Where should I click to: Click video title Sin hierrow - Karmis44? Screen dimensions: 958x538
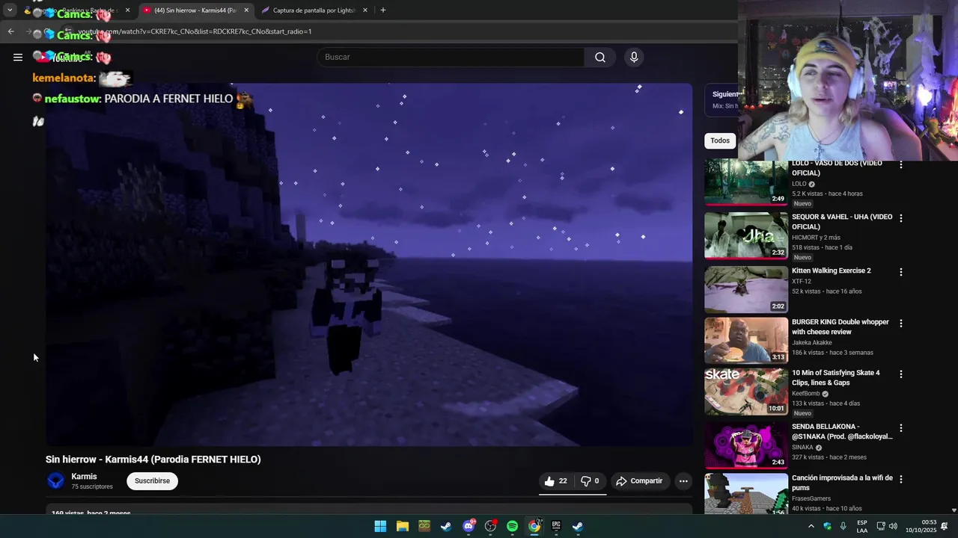tap(153, 460)
